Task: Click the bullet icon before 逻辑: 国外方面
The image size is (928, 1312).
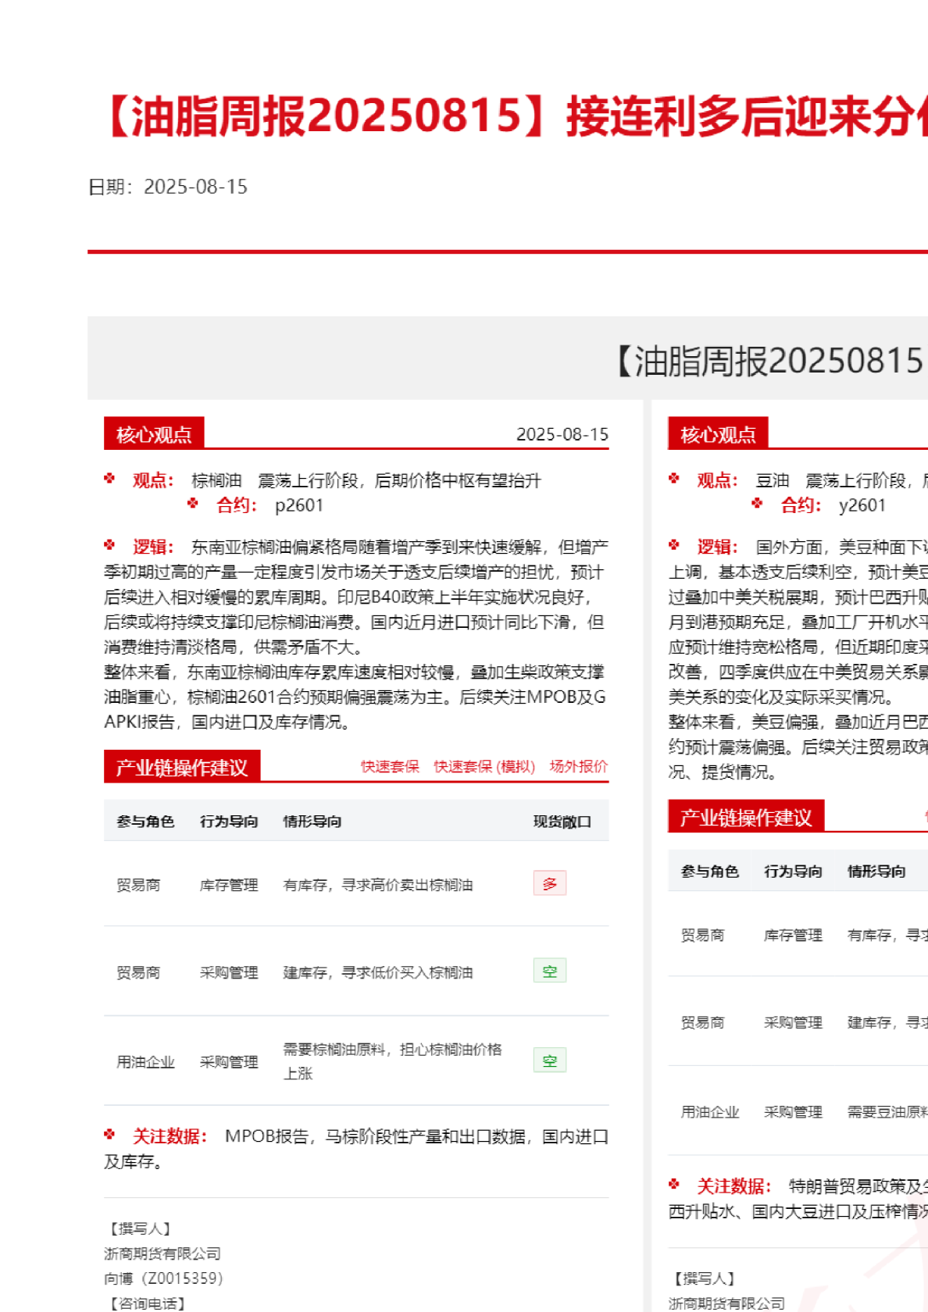Action: click(x=674, y=545)
